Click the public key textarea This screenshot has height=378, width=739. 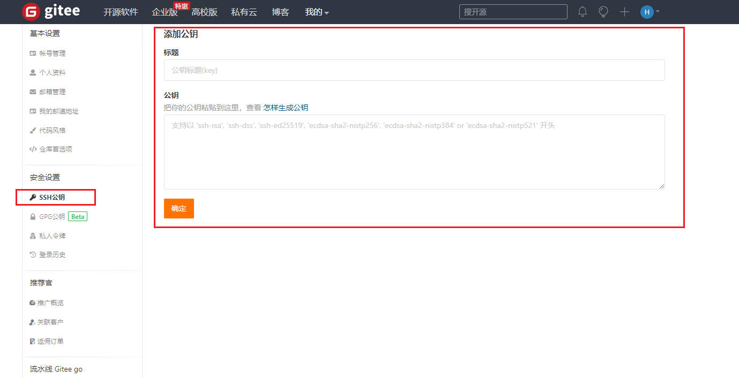tap(414, 152)
